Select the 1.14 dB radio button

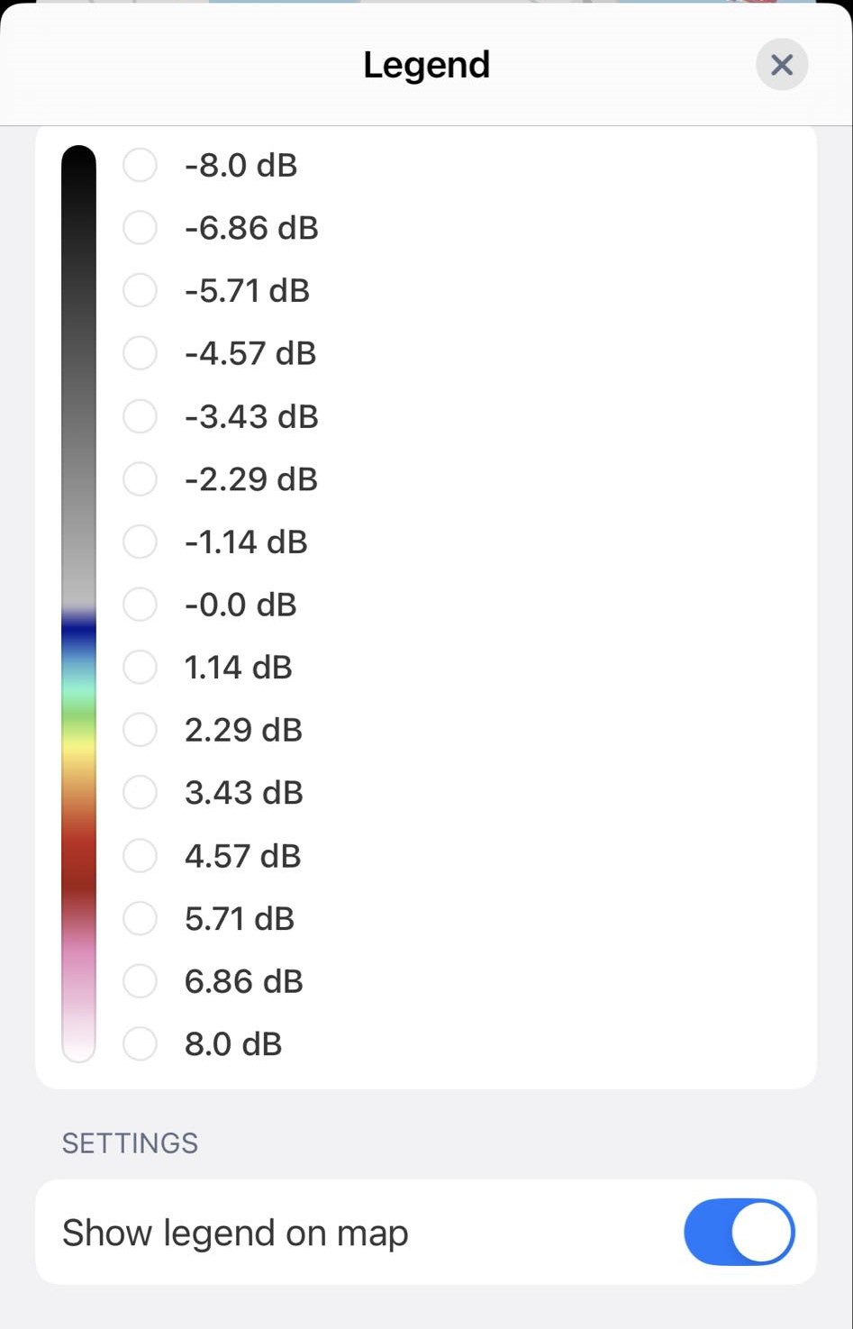[140, 667]
